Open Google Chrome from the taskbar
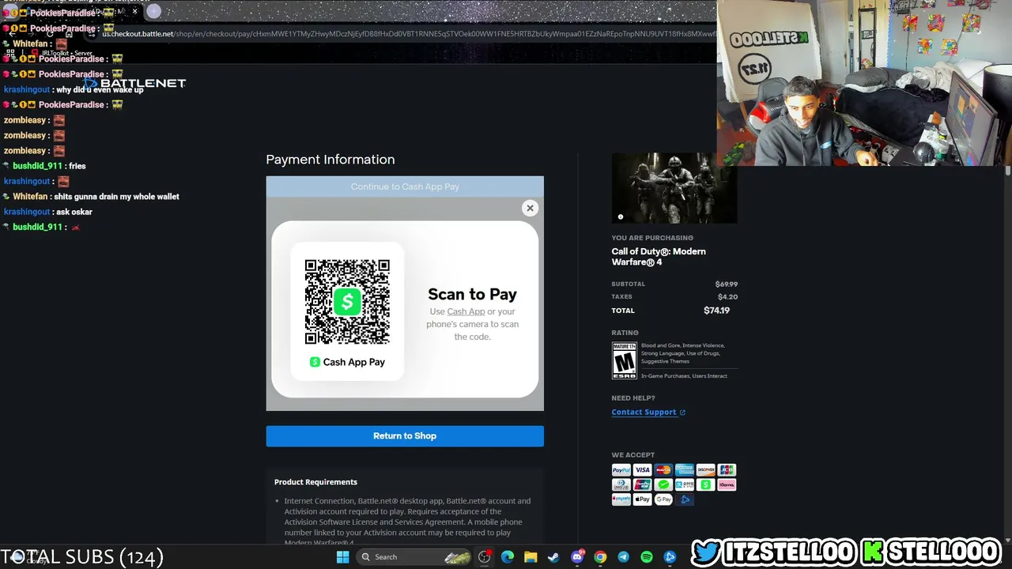 coord(600,557)
